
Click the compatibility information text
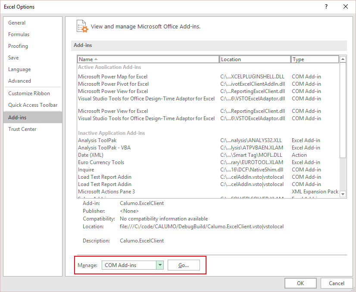pyautogui.click(x=164, y=219)
